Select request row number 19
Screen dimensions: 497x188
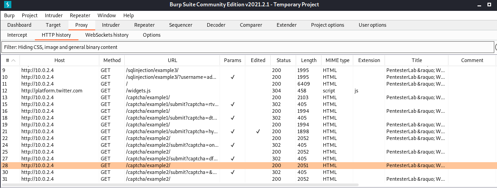(x=248, y=125)
